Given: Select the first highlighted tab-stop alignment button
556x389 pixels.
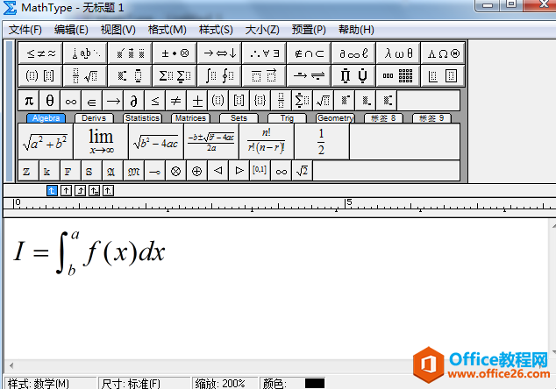Looking at the screenshot, I should coord(52,191).
